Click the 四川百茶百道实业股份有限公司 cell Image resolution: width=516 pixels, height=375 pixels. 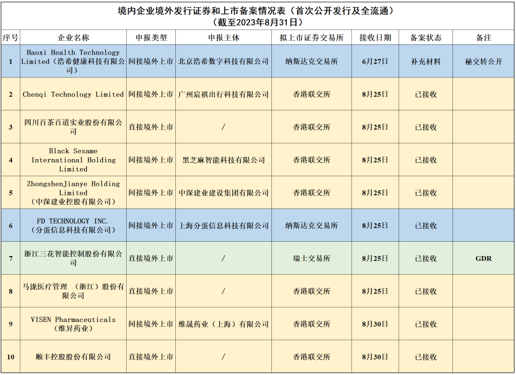pos(73,127)
